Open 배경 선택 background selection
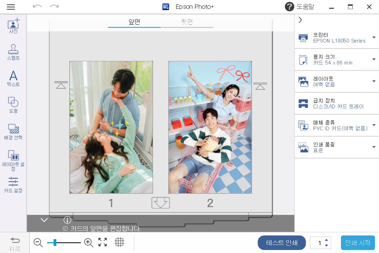This screenshot has width=379, height=253. (13, 132)
